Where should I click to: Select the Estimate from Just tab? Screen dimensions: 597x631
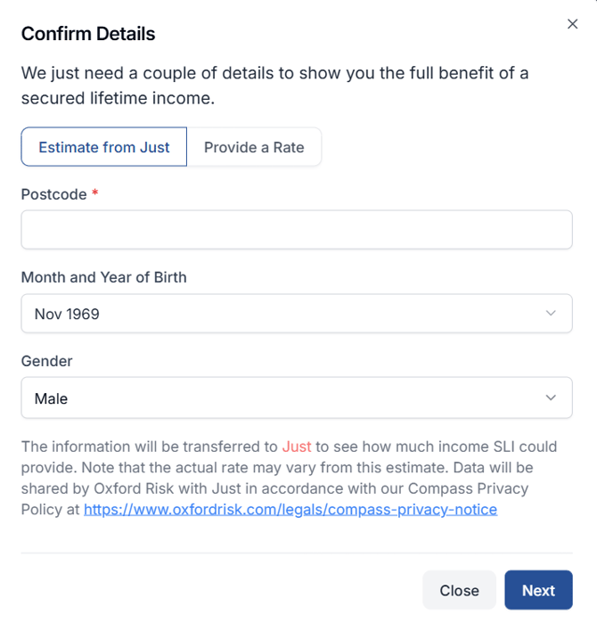(x=104, y=147)
